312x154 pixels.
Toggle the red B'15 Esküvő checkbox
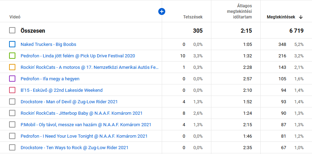point(12,90)
